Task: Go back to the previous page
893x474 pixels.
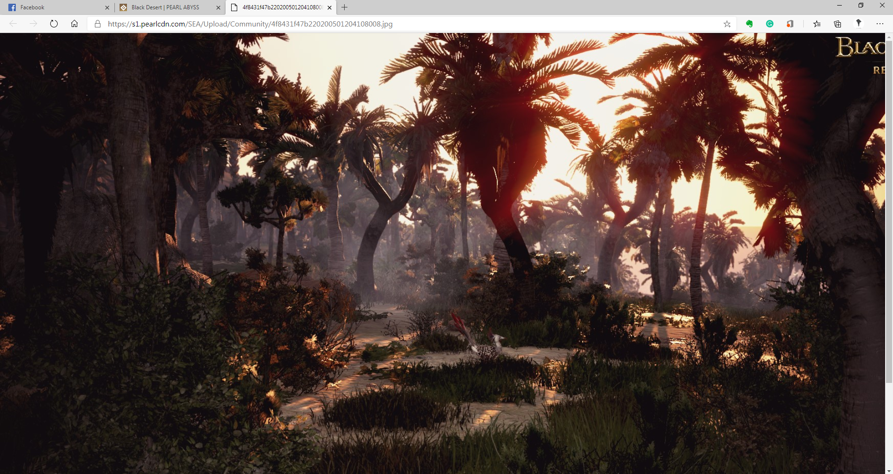Action: (x=13, y=24)
